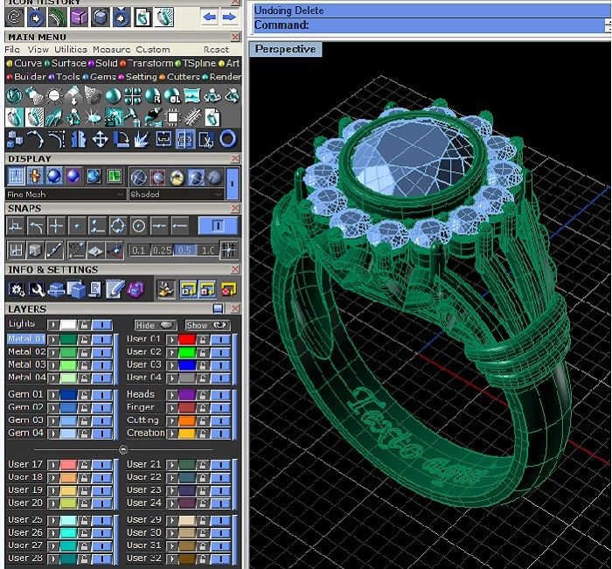
Task: Open the Utilities menu
Action: (x=71, y=50)
